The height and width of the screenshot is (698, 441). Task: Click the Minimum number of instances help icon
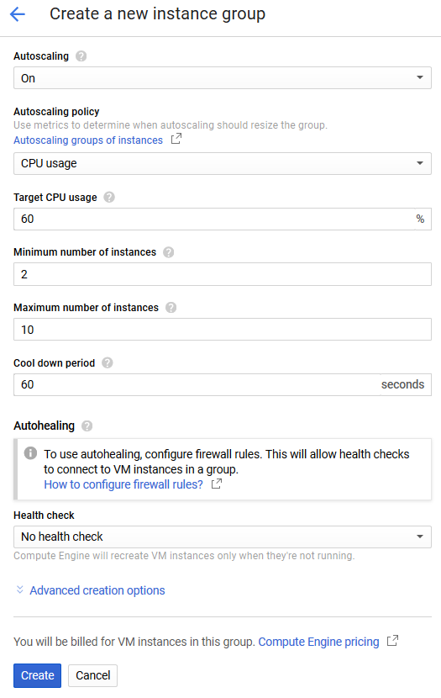[169, 252]
